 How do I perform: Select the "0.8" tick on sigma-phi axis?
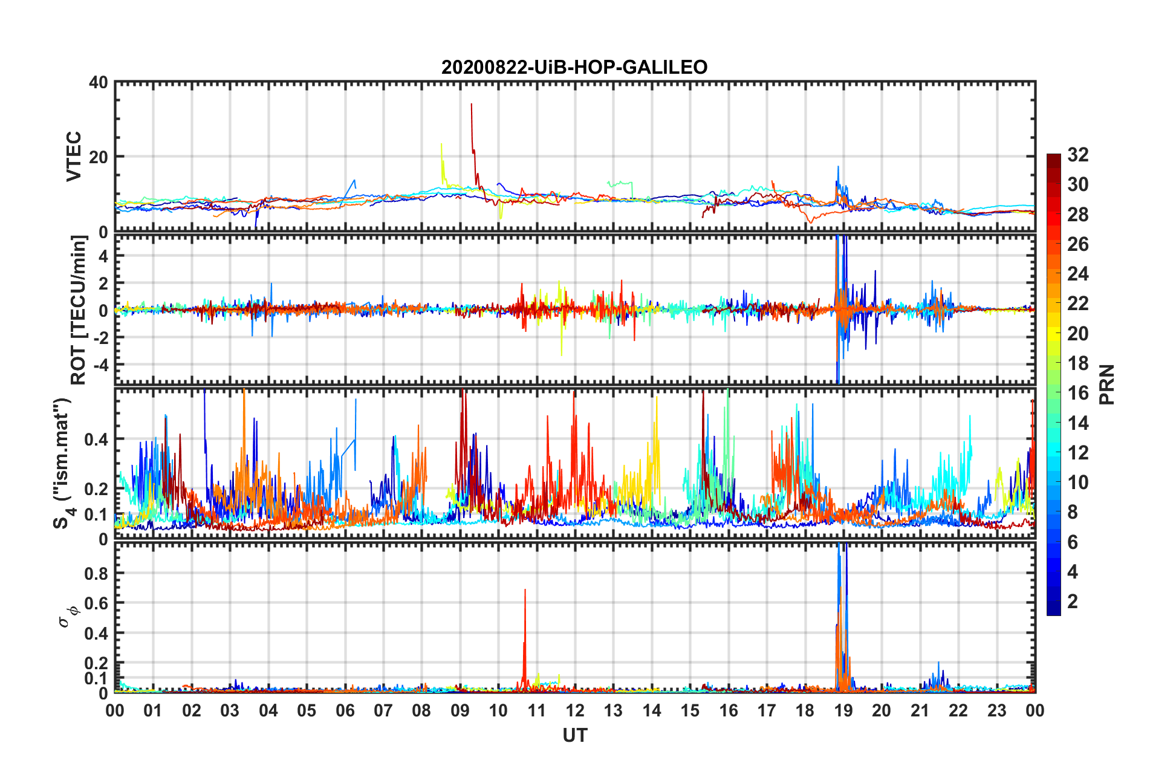pos(96,573)
